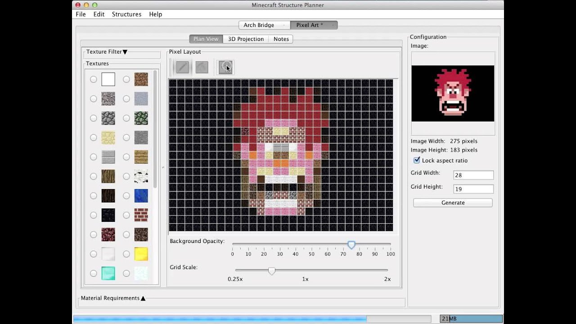
Task: Click the '100' opacity tick label
Action: coord(391,254)
